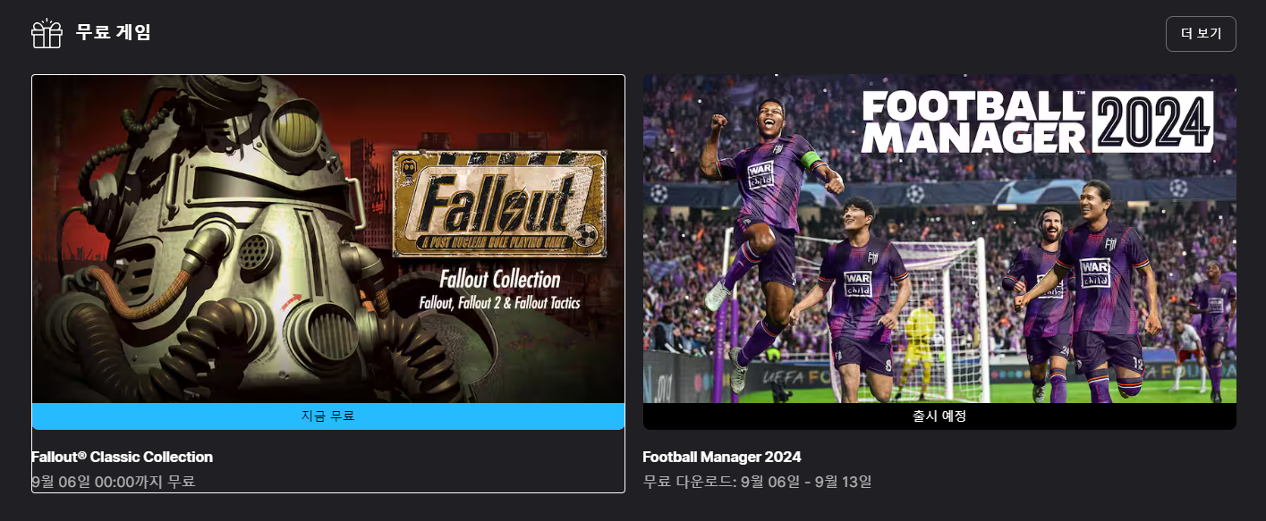
Task: Select the Football Manager 2024 title text
Action: tap(721, 457)
